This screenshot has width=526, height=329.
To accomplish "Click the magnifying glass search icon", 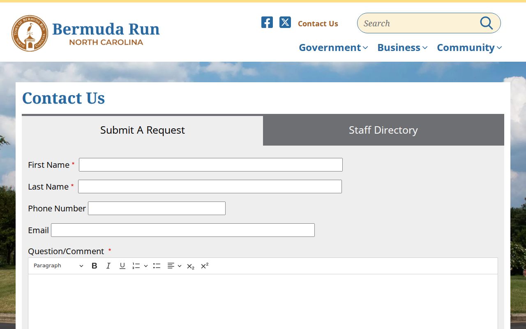I will pos(487,23).
